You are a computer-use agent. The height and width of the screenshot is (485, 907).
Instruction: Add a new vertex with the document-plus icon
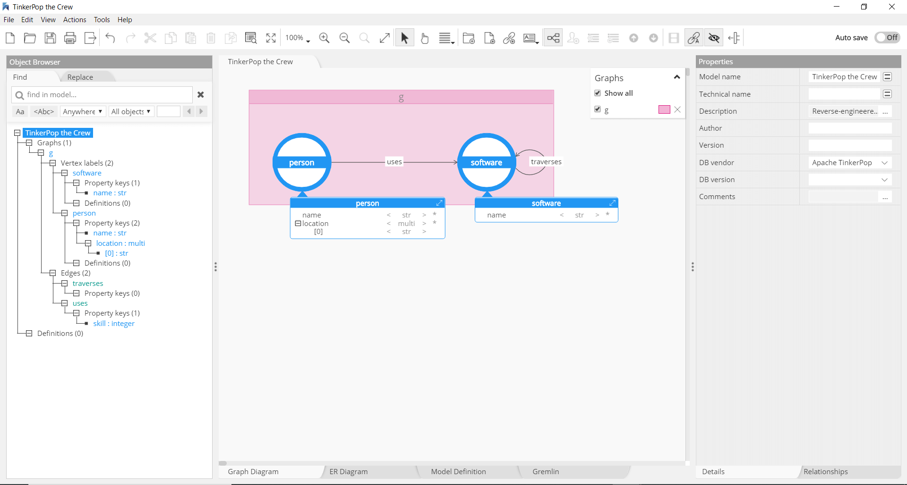click(x=489, y=38)
